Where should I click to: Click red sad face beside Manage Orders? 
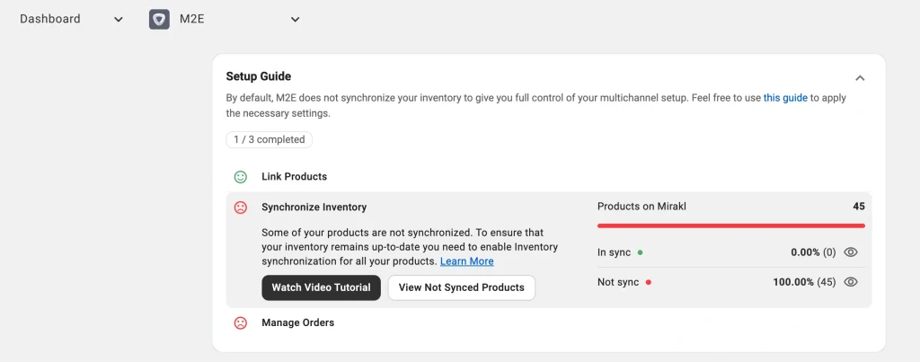pyautogui.click(x=241, y=322)
